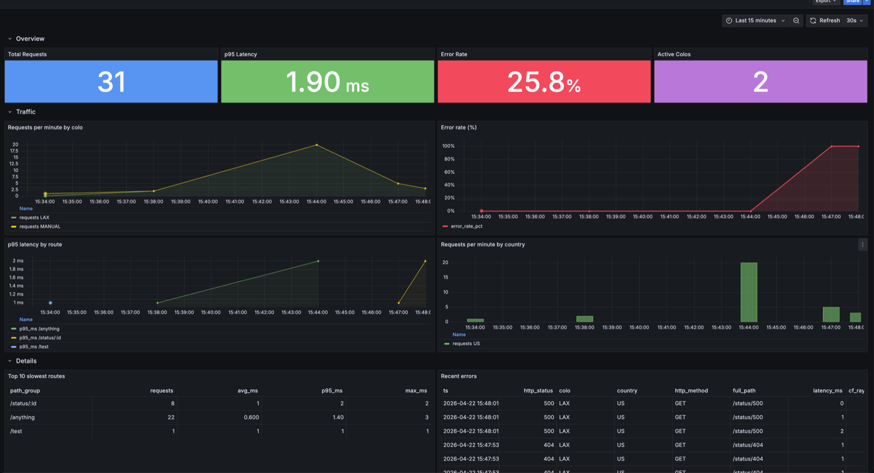
Task: Click the zoom out time range icon
Action: pyautogui.click(x=796, y=21)
